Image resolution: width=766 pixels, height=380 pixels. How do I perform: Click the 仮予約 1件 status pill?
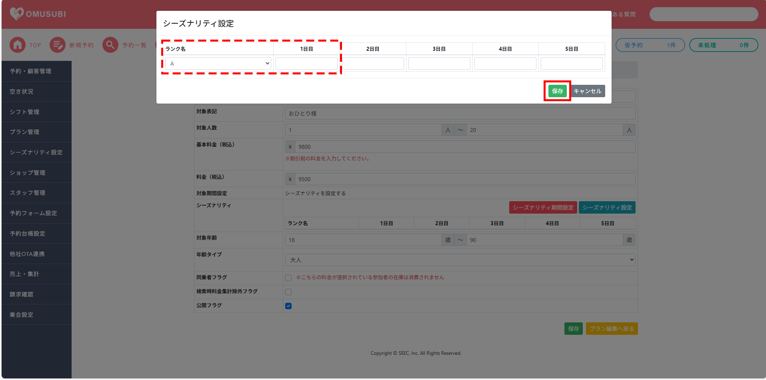650,45
